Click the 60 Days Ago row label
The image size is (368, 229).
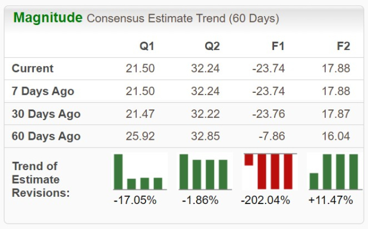point(46,136)
